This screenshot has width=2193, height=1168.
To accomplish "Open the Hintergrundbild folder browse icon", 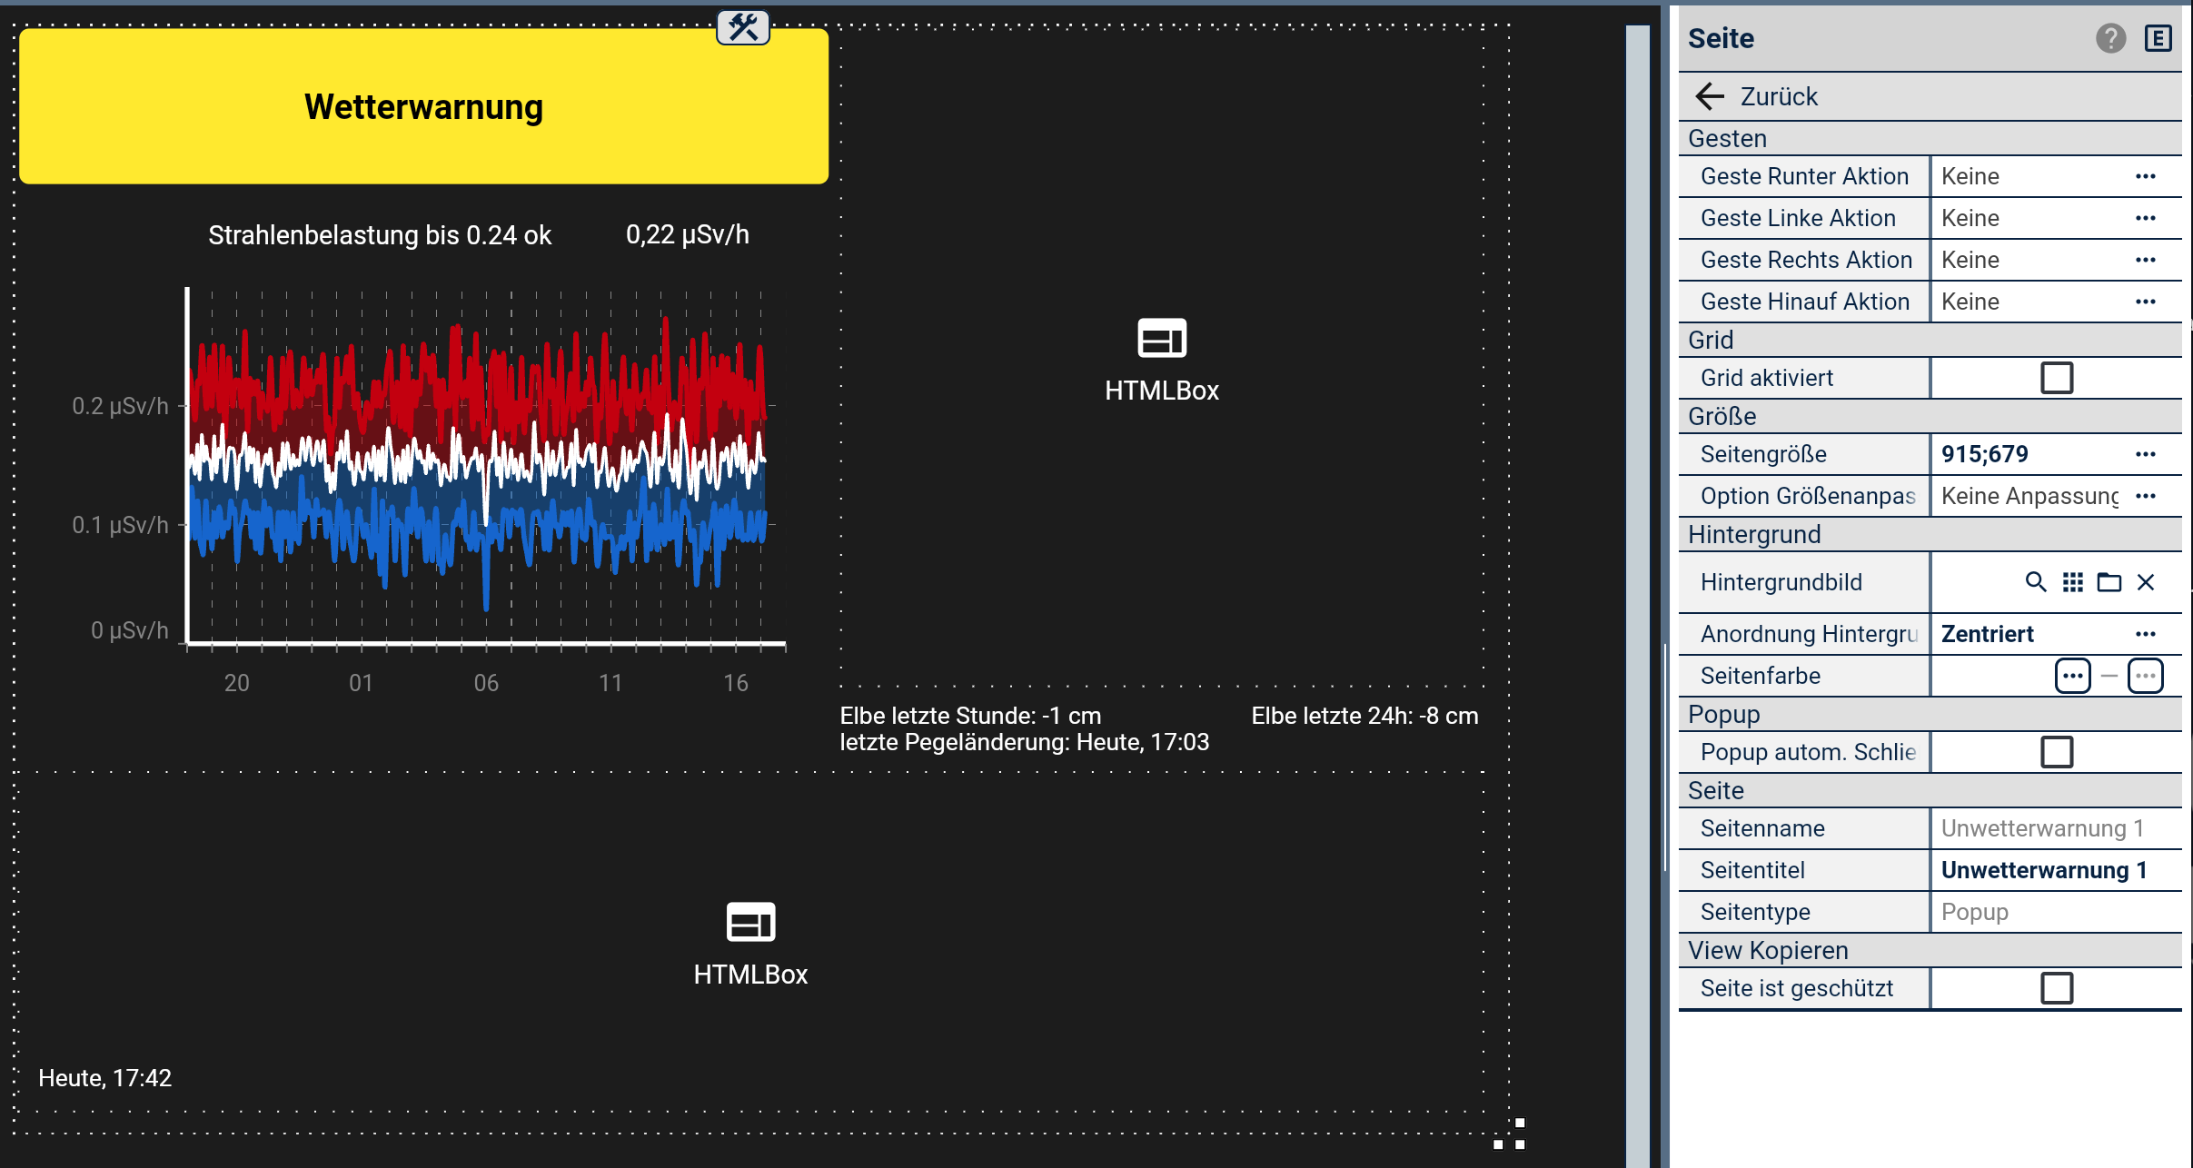I will coord(2109,582).
